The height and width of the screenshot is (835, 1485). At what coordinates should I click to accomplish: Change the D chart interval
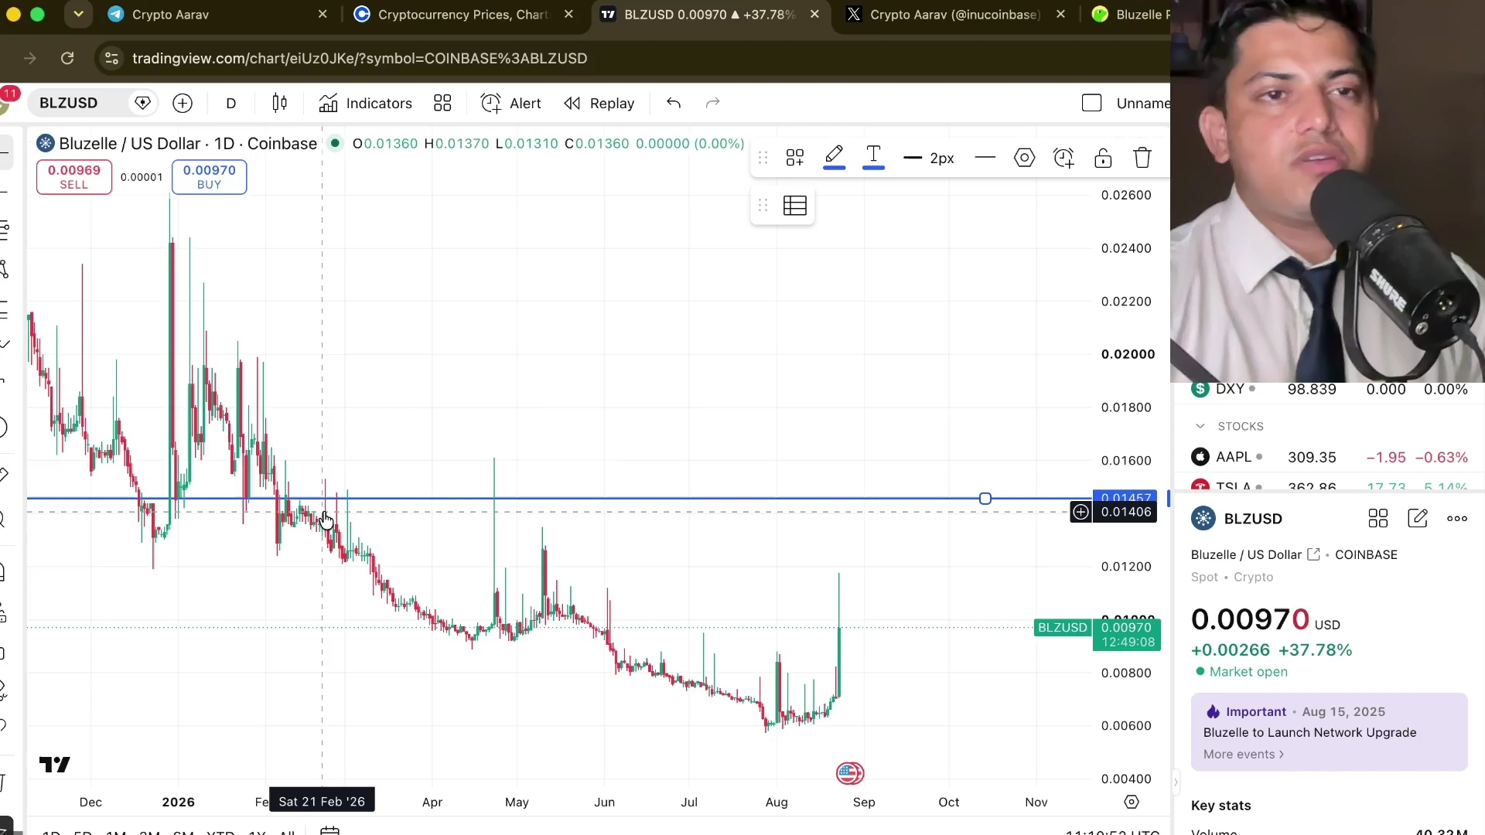point(231,104)
